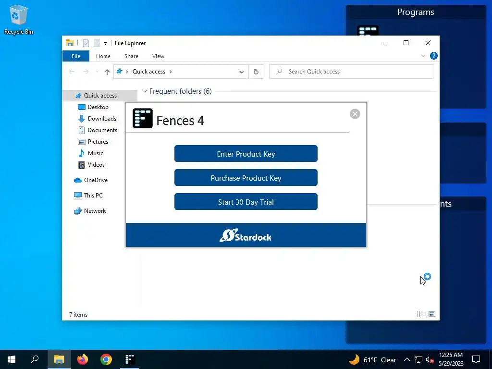Open taskbar Search

35,359
